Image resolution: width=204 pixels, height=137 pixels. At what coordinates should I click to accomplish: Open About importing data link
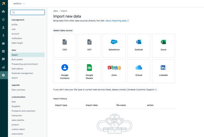117,21
